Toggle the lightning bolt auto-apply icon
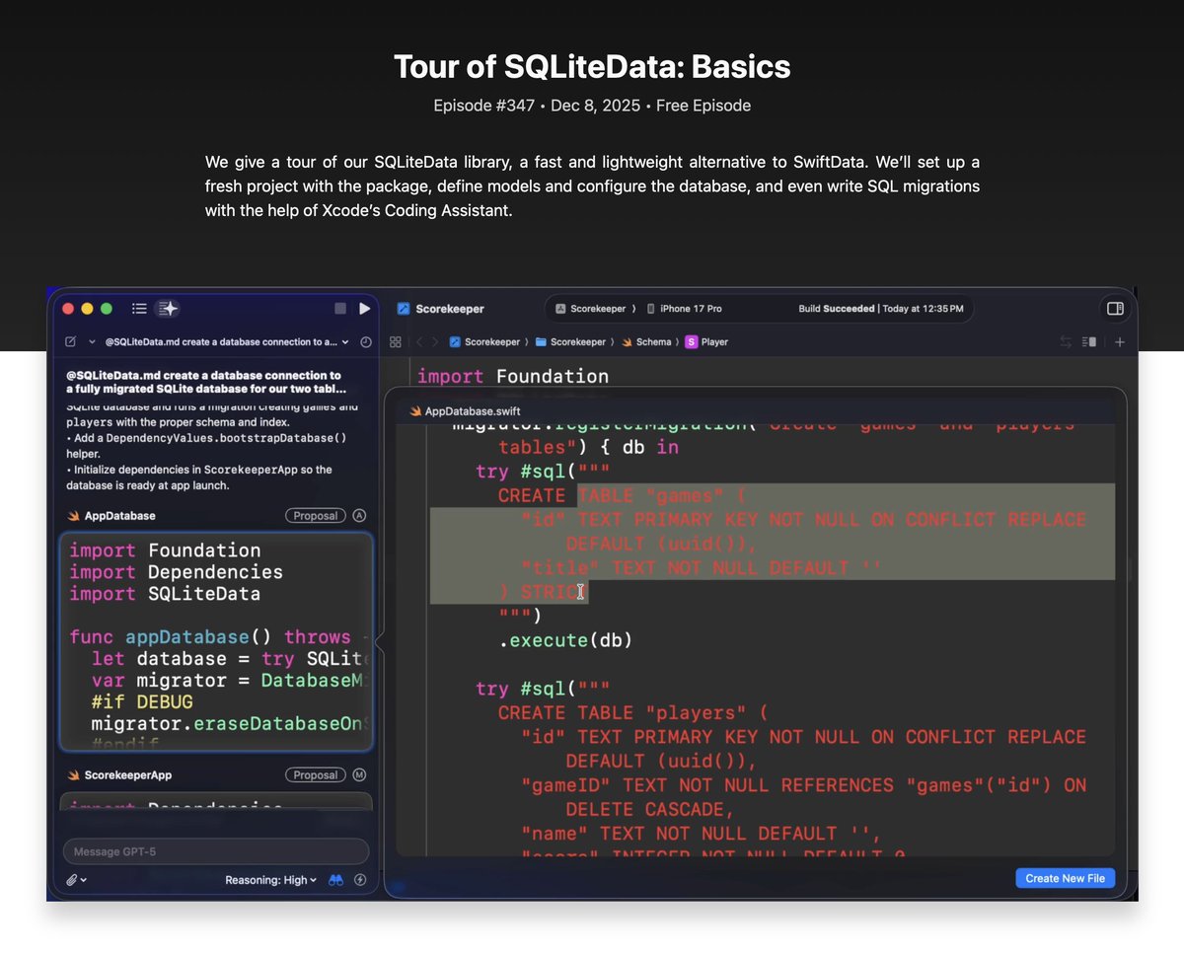The width and height of the screenshot is (1184, 953). [x=361, y=880]
